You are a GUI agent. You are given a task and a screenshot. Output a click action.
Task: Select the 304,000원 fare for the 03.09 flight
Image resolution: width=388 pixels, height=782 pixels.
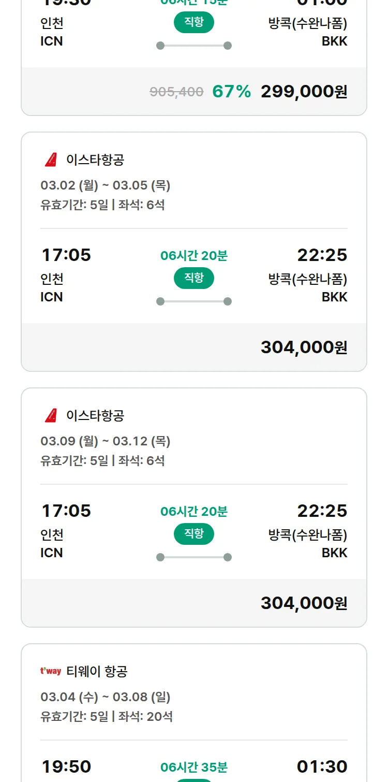304,603
